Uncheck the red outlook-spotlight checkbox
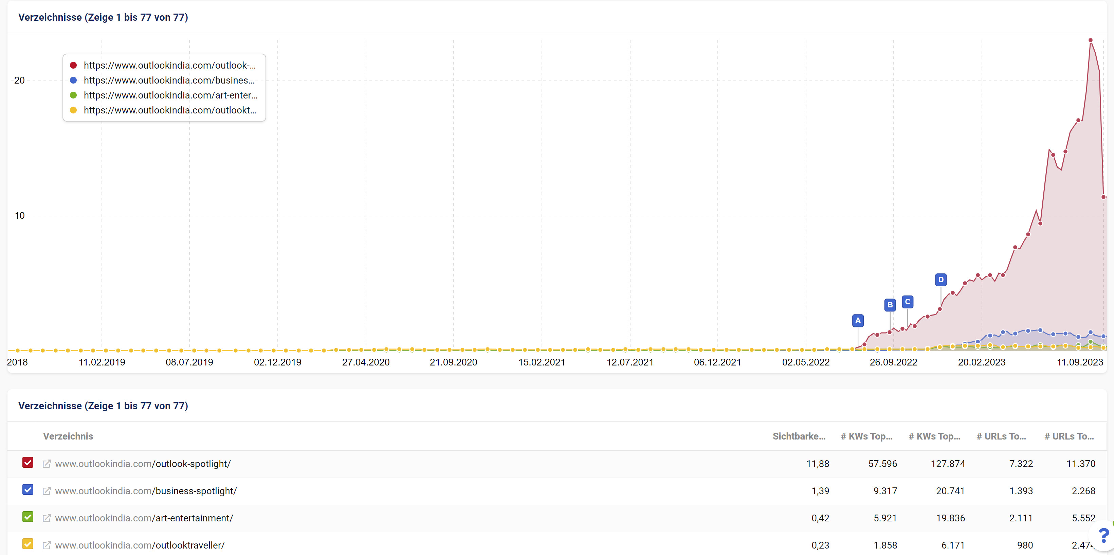 tap(28, 462)
